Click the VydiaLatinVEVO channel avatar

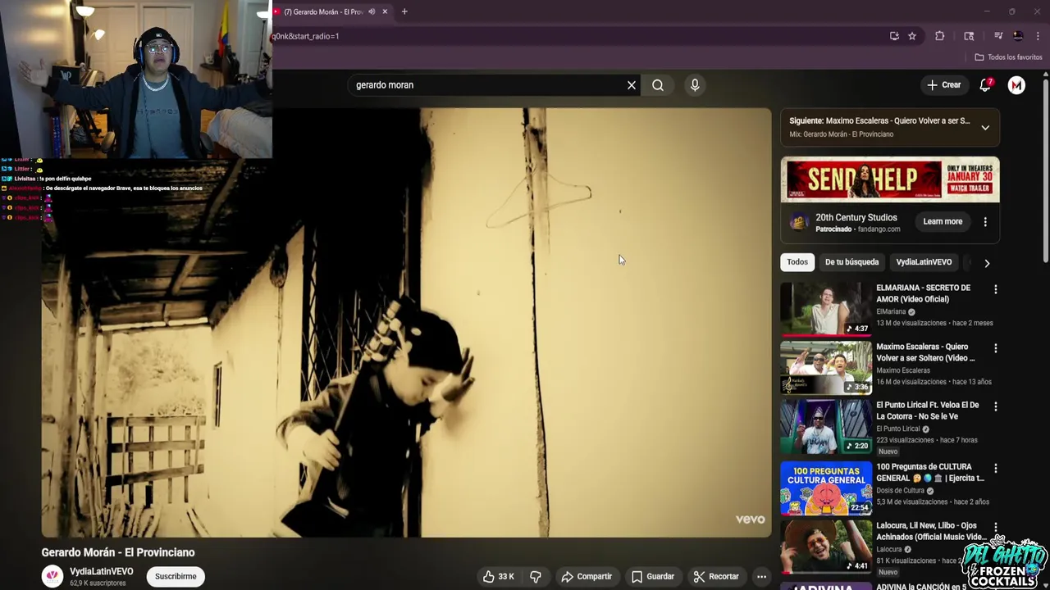pyautogui.click(x=52, y=576)
